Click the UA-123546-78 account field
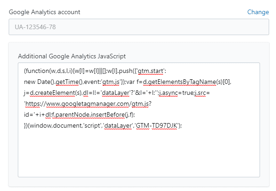Viewport: 276px width, 191px height. click(x=139, y=27)
